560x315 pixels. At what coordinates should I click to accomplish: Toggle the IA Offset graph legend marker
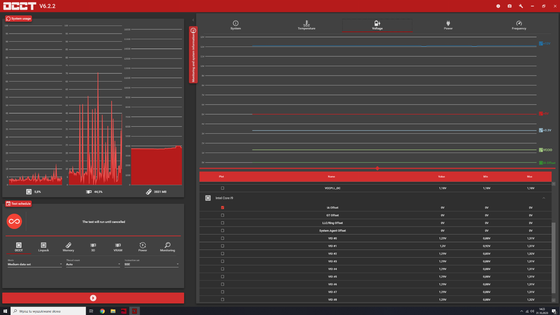point(541,163)
